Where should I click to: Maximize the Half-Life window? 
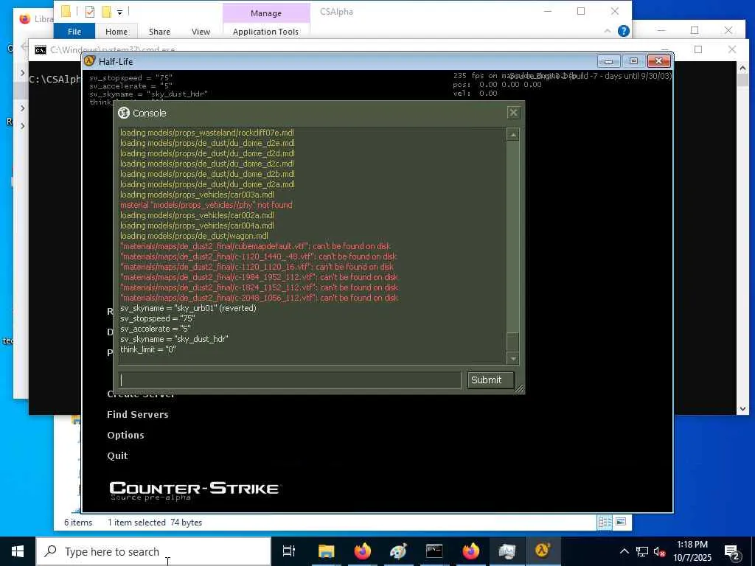click(633, 61)
